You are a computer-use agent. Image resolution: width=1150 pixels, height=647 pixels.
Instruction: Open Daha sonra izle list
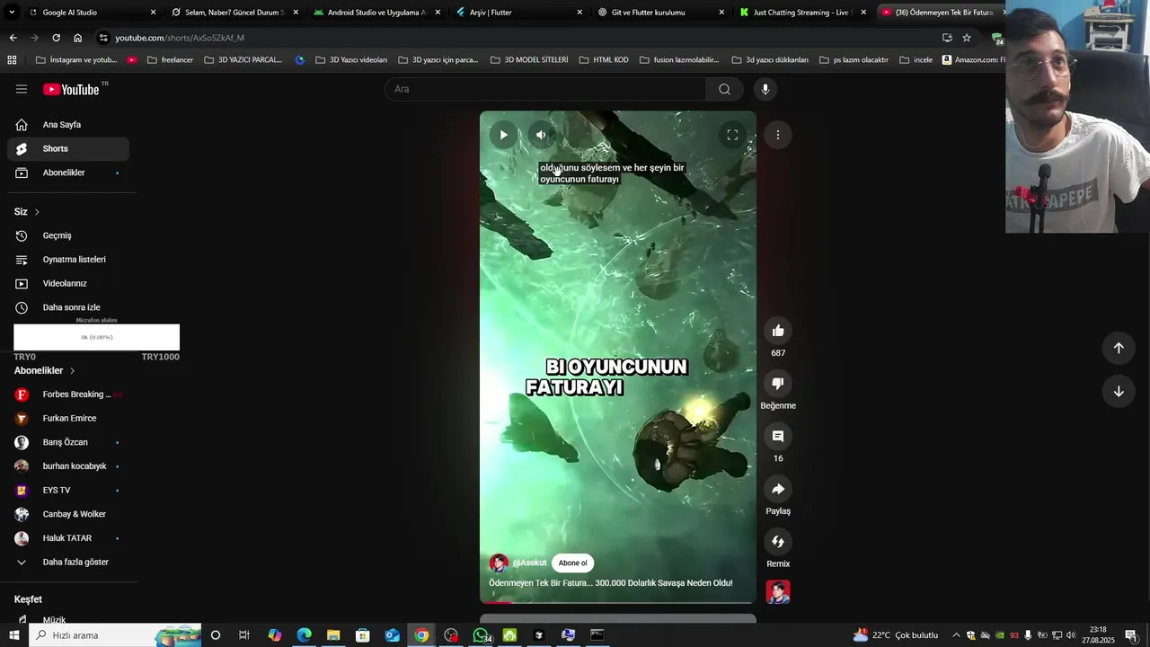click(x=68, y=307)
